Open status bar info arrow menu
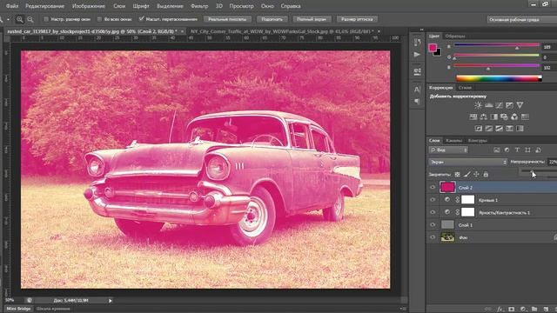Image resolution: width=557 pixels, height=313 pixels. (x=111, y=301)
